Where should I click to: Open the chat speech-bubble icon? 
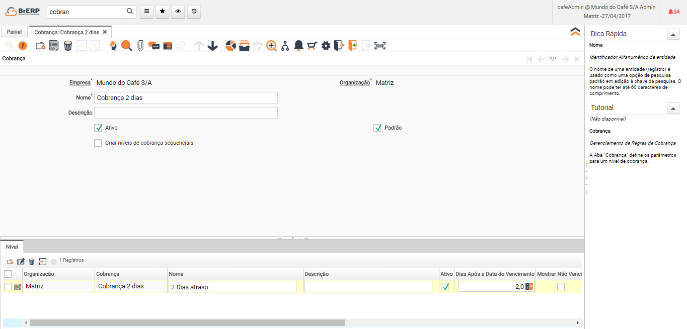(154, 46)
